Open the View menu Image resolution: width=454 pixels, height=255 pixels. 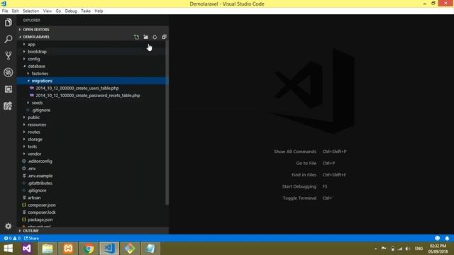point(48,11)
